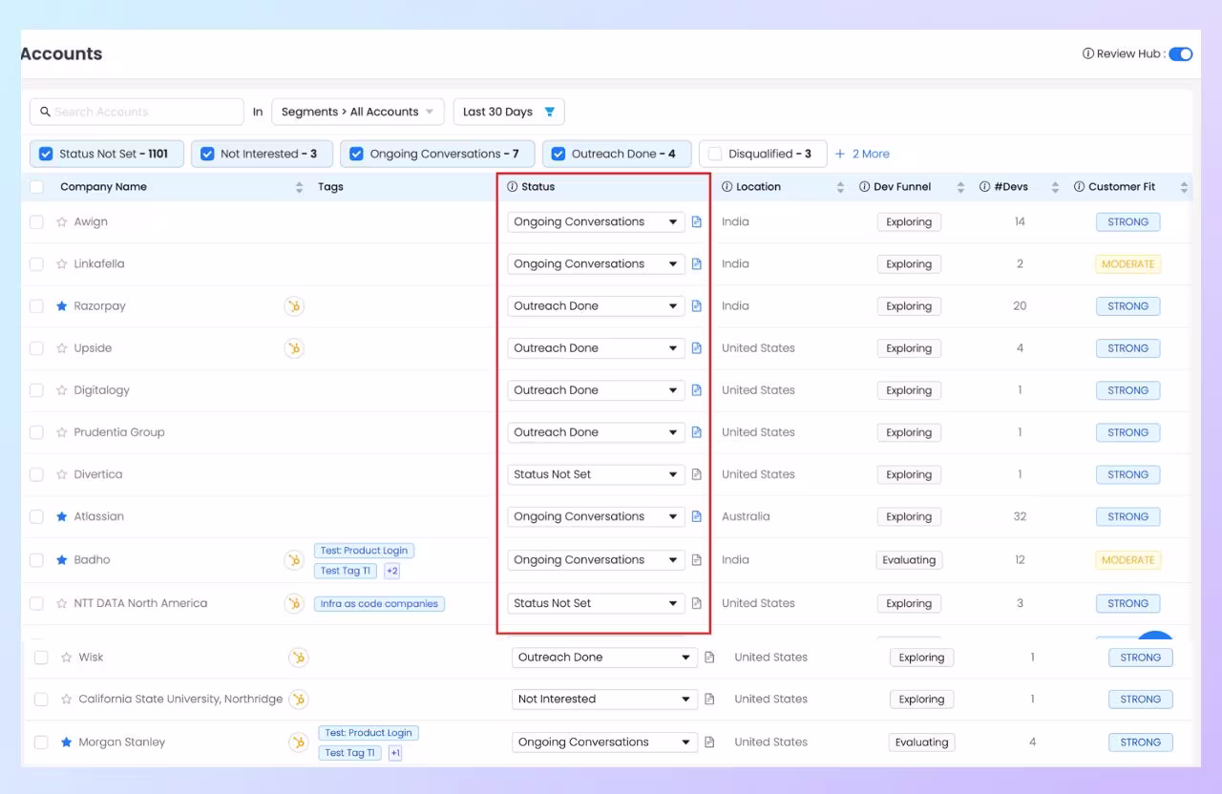Image resolution: width=1222 pixels, height=794 pixels.
Task: Select the Digitalogy row checkbox
Action: point(36,390)
